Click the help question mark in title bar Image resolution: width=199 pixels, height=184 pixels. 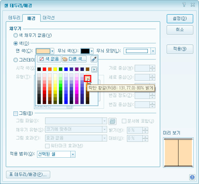pos(184,5)
